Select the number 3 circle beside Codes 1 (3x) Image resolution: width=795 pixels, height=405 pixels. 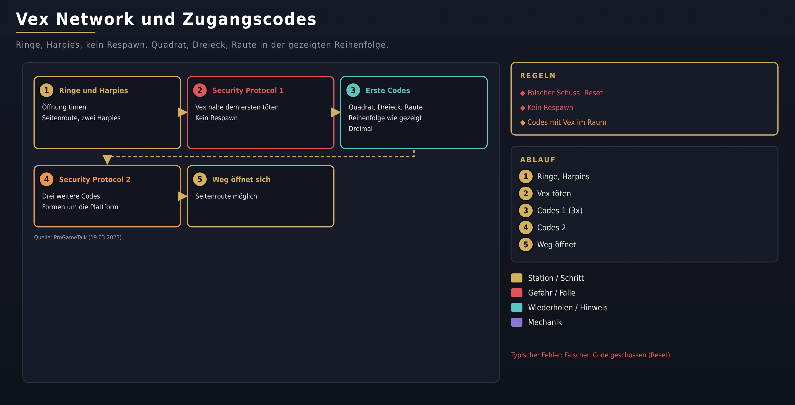[526, 210]
